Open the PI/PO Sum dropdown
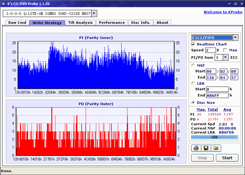The width and height of the screenshot is (245, 175). (x=226, y=57)
